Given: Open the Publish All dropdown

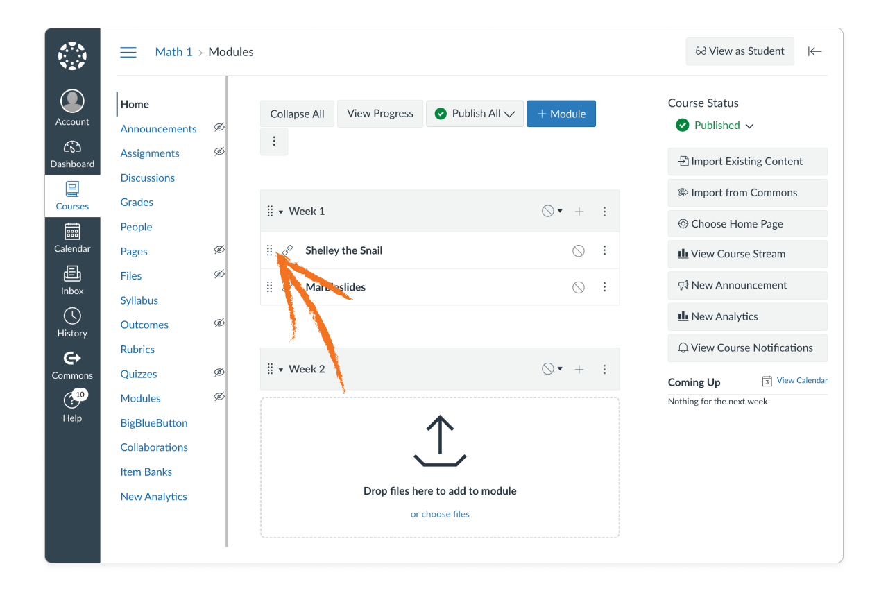Looking at the screenshot, I should click(x=475, y=113).
